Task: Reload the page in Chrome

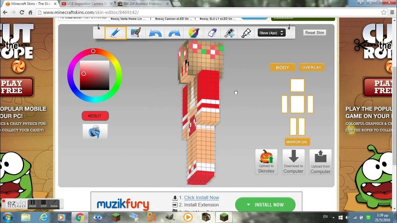Action: 22,12
